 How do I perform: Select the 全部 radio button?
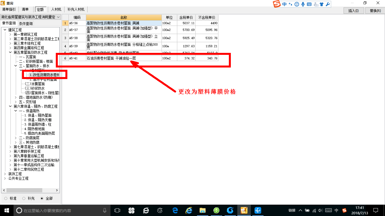pos(42,198)
